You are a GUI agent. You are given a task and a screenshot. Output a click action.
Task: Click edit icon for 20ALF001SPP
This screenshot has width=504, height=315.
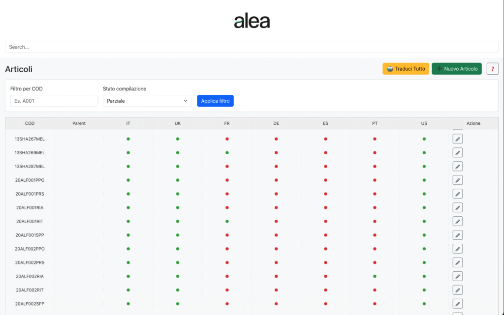[x=457, y=235]
